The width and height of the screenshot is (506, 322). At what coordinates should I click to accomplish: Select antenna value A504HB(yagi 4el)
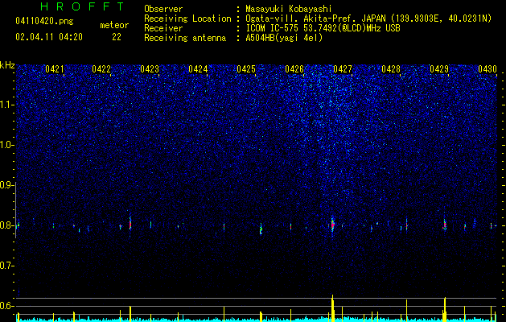(x=284, y=38)
